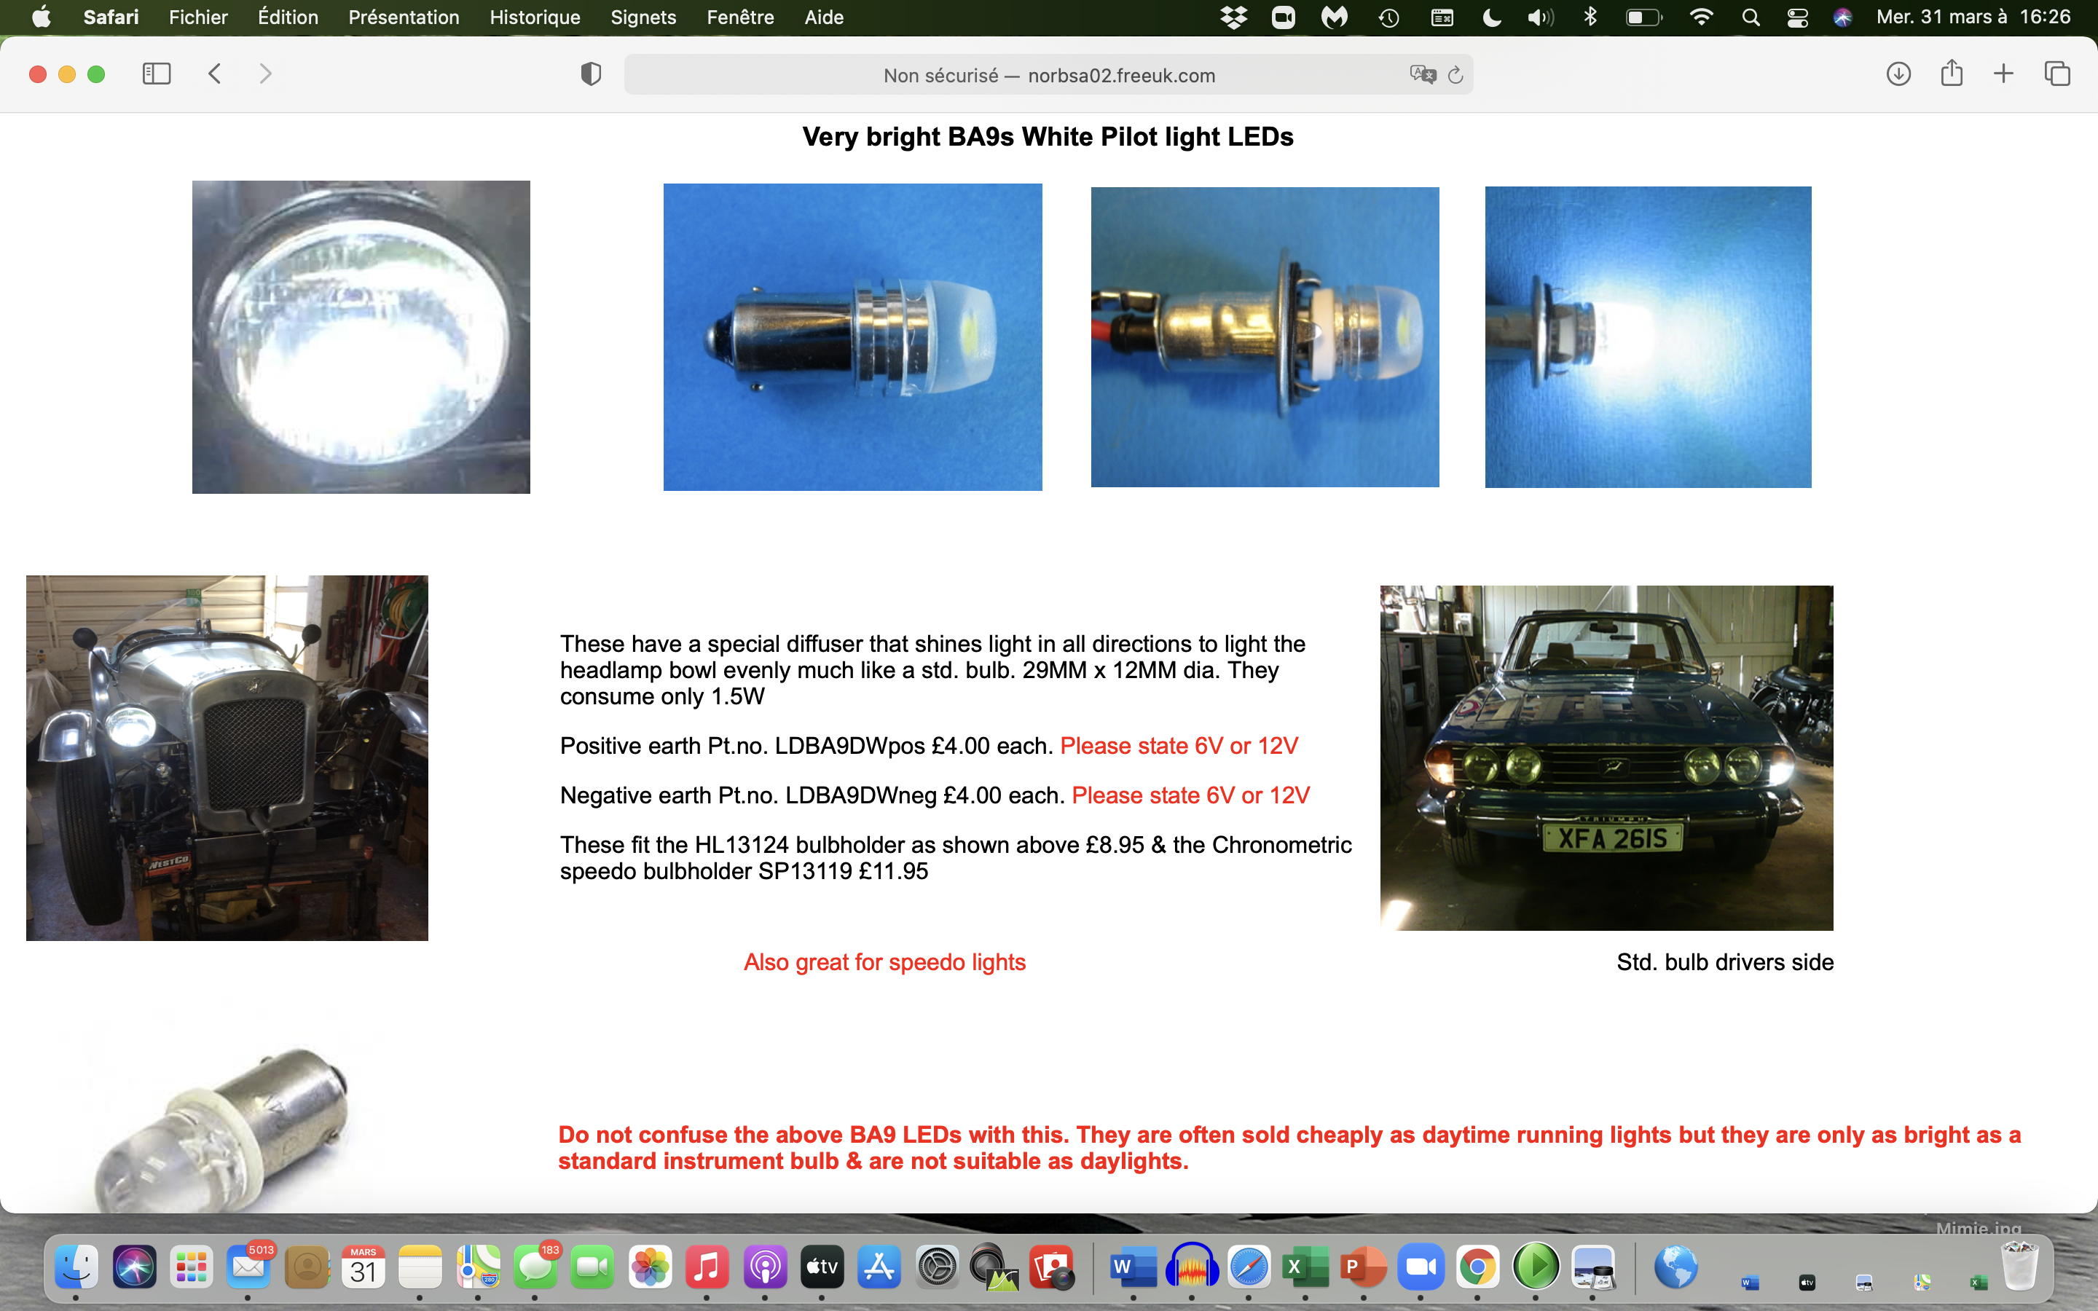Reload the page with the refresh icon
2098x1311 pixels.
[x=1455, y=76]
